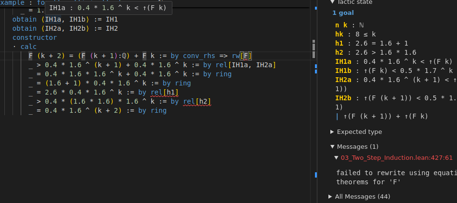Click hypothesis IH1a in the tactic state
The image size is (457, 203).
tap(343, 61)
